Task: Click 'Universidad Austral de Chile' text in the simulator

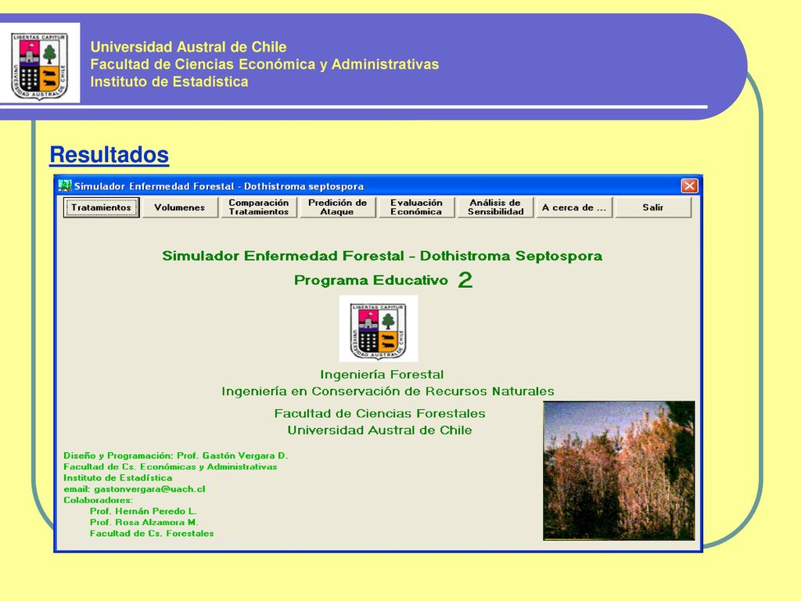Action: pyautogui.click(x=379, y=430)
